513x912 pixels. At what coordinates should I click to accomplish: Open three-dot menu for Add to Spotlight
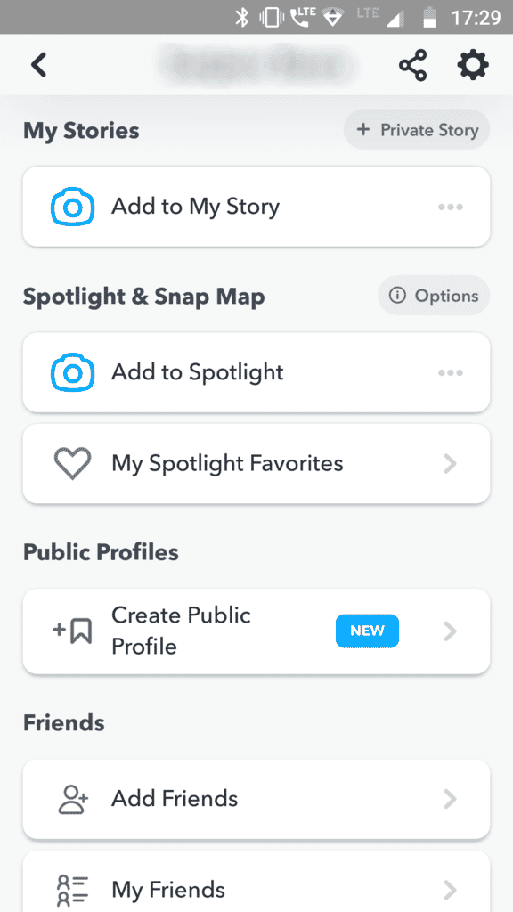coord(451,372)
